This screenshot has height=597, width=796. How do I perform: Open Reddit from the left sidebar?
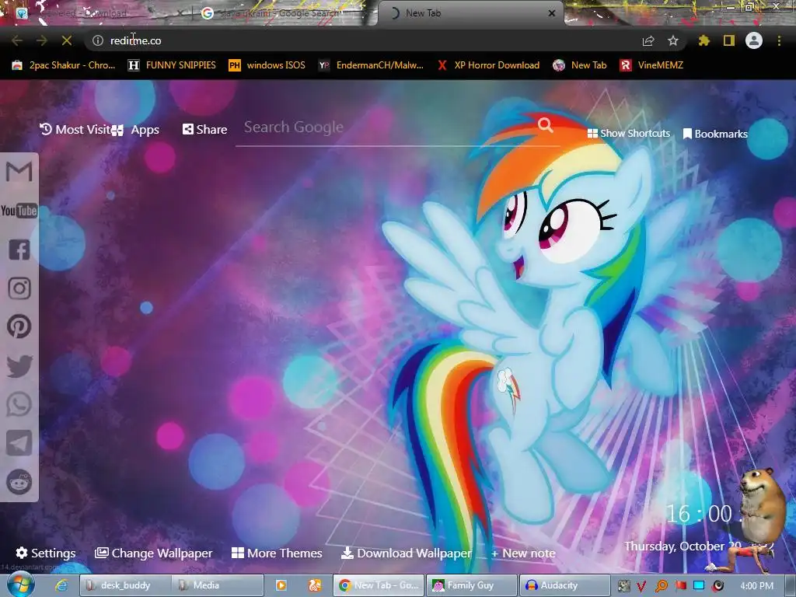tap(19, 482)
